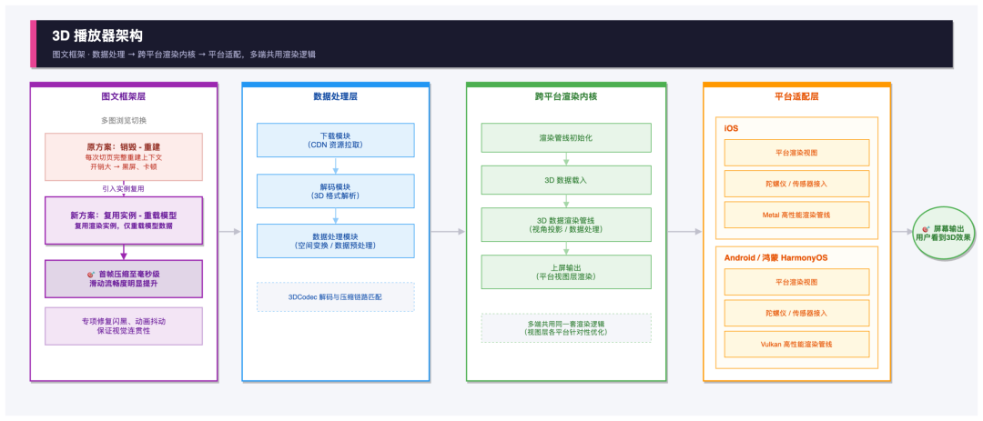
Task: Select the Android / 鸿蒙 HarmonyOS group label
Action: pyautogui.click(x=776, y=257)
